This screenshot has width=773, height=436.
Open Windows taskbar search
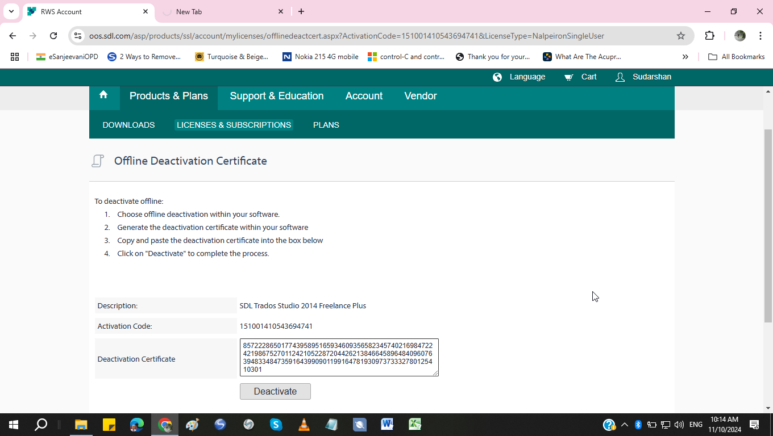point(41,425)
